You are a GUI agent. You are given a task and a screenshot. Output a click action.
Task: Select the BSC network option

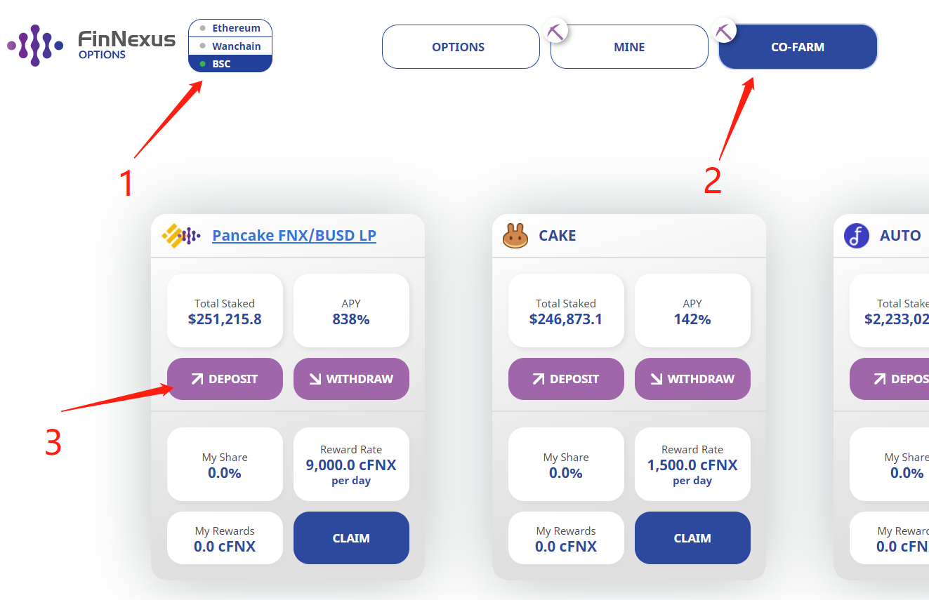(x=230, y=64)
